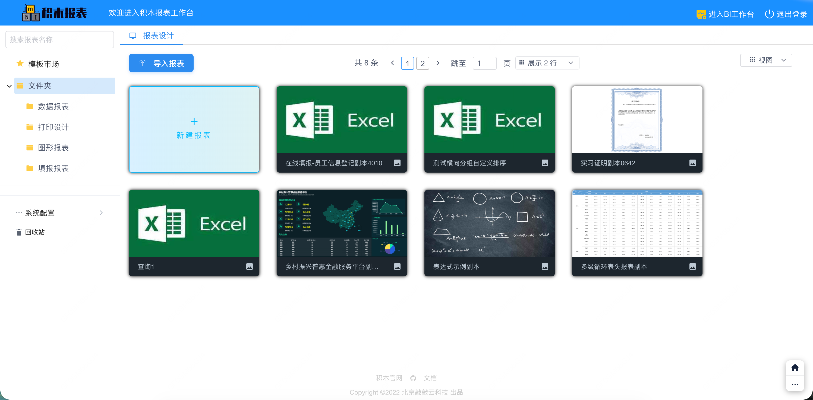Open 积木官网 footer link
Image resolution: width=813 pixels, height=400 pixels.
389,378
